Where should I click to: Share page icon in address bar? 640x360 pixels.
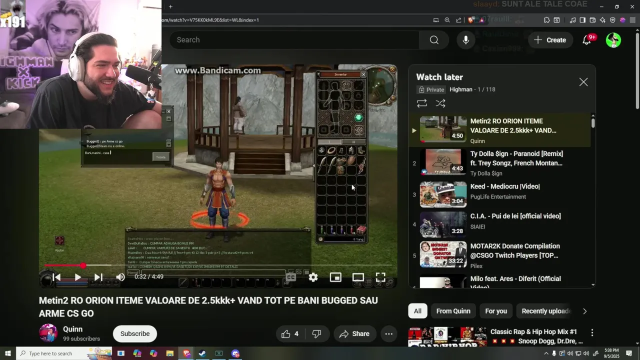(x=458, y=20)
